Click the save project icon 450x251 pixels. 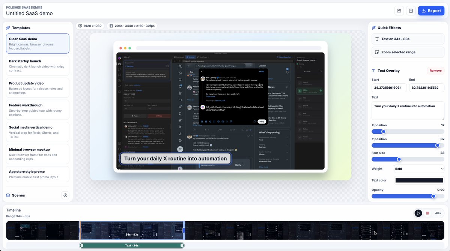pos(411,11)
